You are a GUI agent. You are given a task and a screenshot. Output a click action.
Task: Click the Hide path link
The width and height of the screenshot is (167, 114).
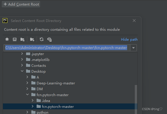coord(129,40)
